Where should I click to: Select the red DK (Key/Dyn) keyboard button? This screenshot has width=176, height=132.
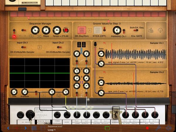click(x=82, y=30)
